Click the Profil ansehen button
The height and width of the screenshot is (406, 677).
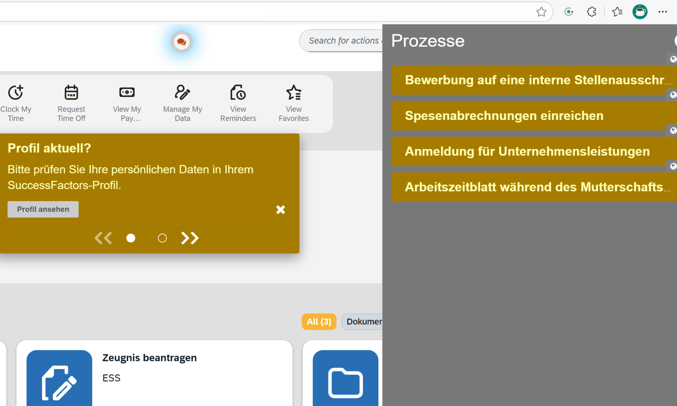coord(43,209)
